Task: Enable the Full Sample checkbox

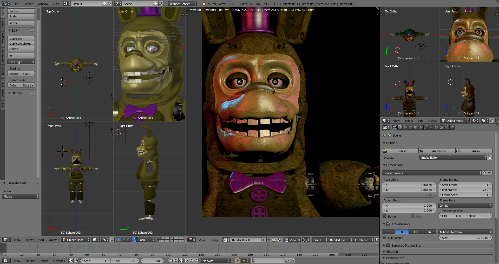Action: [385, 238]
